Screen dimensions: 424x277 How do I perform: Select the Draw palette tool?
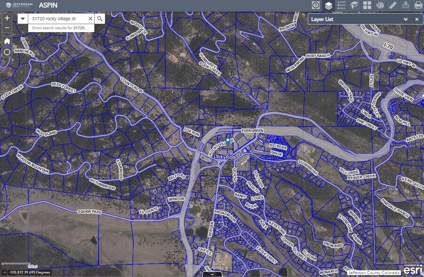click(380, 5)
